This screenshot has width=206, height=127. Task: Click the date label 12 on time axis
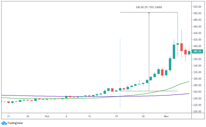[89, 116]
